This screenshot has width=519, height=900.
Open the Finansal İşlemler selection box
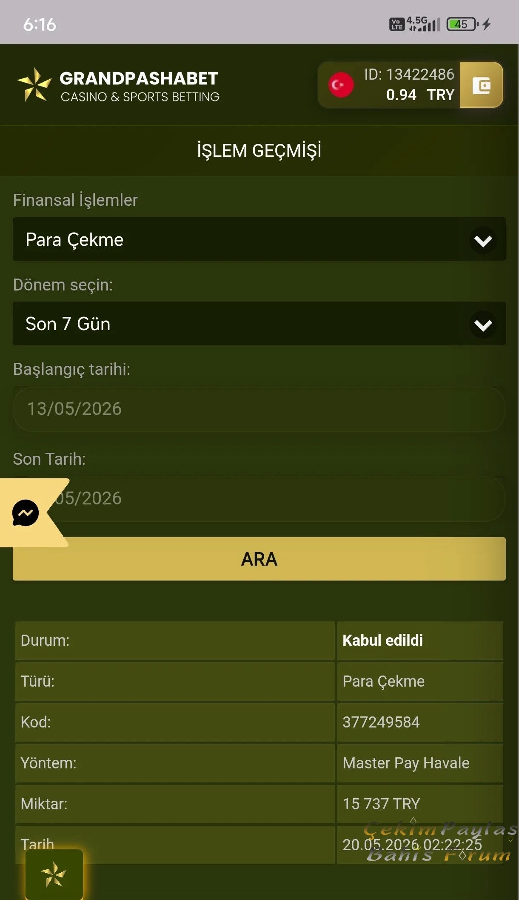pos(259,239)
